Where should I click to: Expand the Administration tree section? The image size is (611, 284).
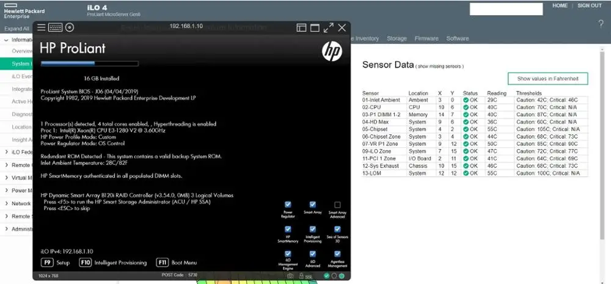(6, 229)
